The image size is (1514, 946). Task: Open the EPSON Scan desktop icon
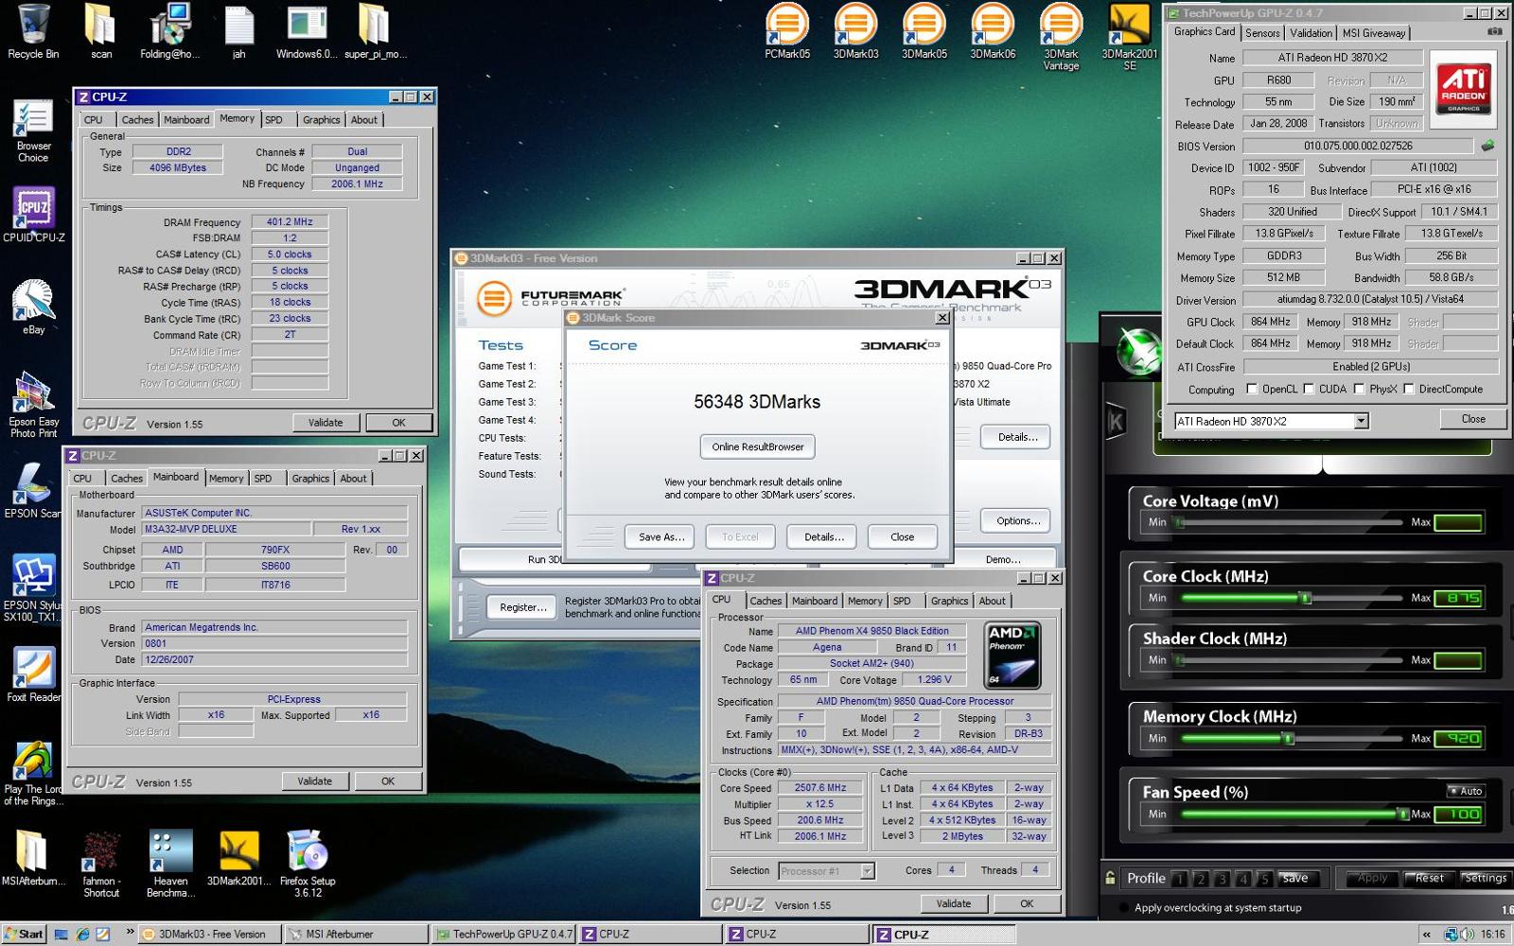click(33, 491)
